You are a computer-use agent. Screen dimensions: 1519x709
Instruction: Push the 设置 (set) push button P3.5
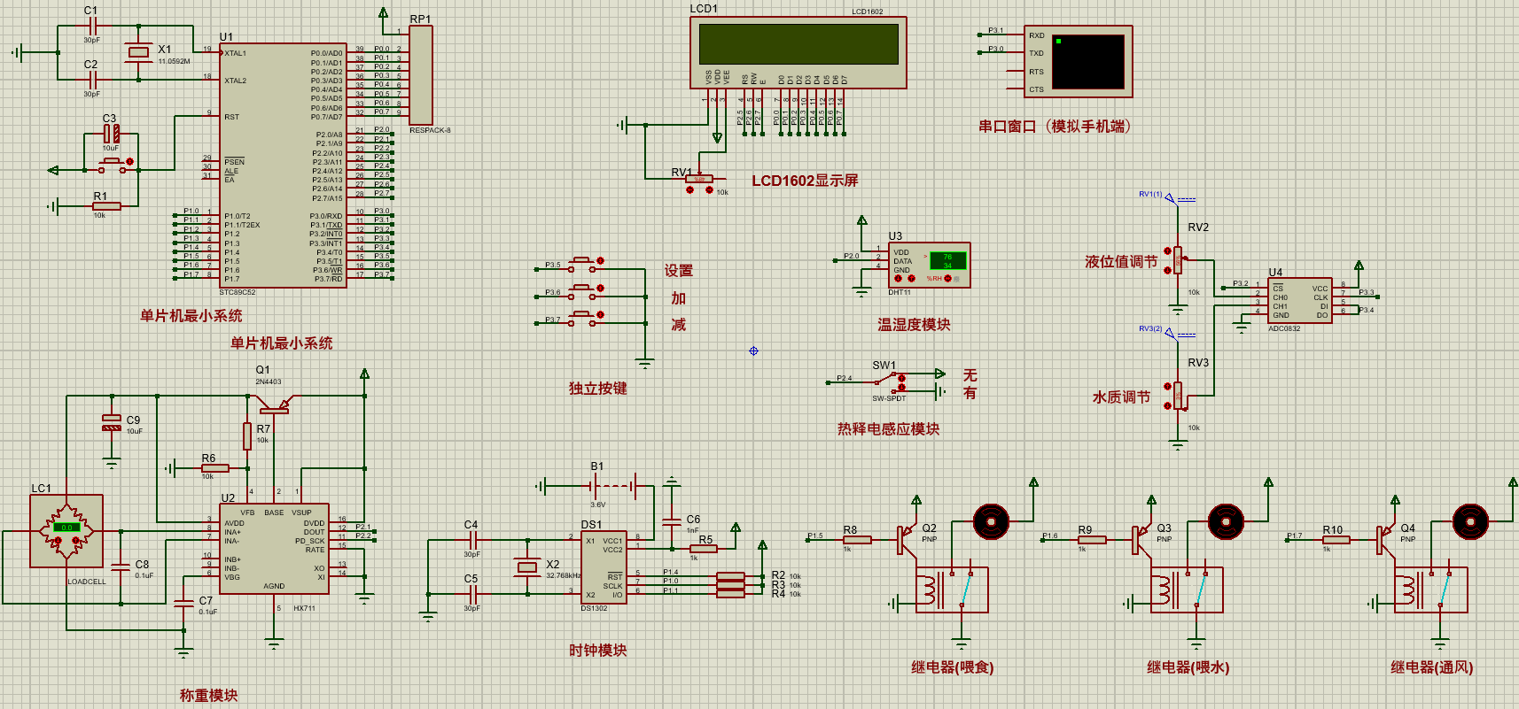pyautogui.click(x=582, y=265)
